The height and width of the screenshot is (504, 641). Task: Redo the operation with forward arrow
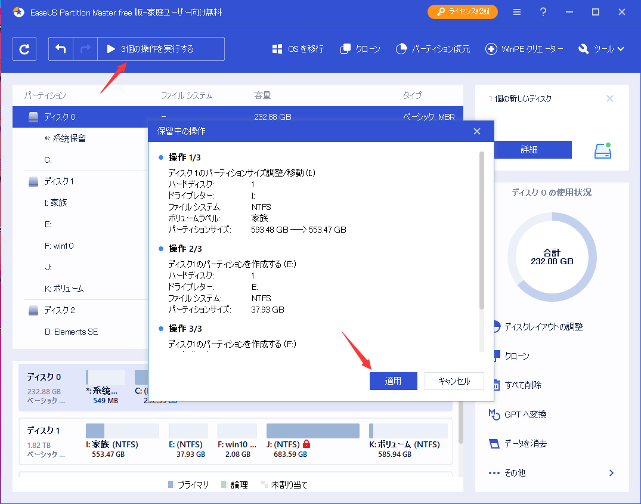(85, 49)
